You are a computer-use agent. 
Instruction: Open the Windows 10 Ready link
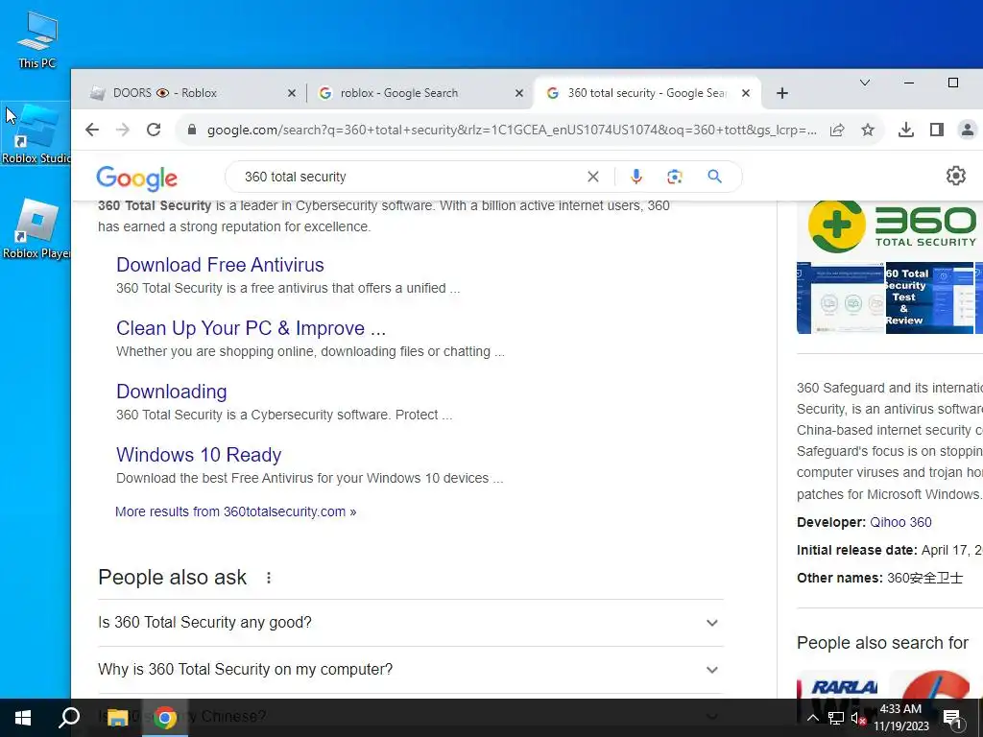[199, 454]
